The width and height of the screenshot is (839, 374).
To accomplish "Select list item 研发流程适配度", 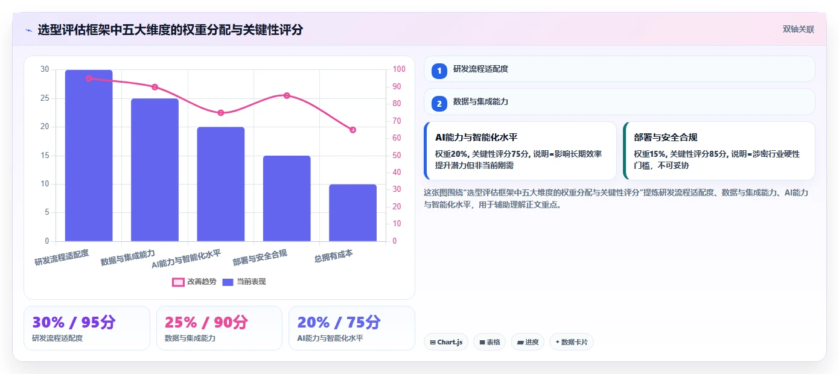I will (619, 69).
